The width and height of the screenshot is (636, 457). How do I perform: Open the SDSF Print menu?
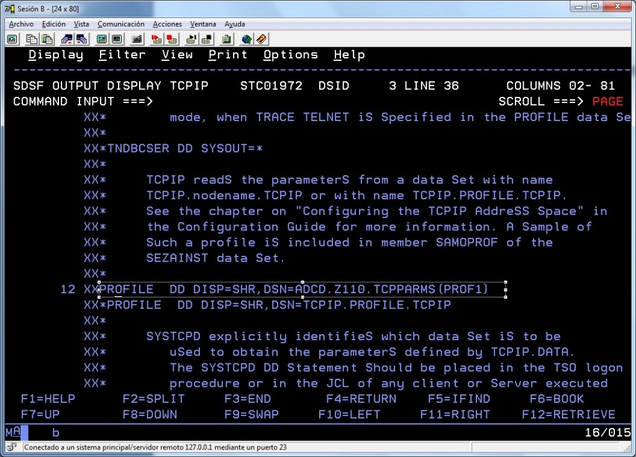(x=227, y=55)
